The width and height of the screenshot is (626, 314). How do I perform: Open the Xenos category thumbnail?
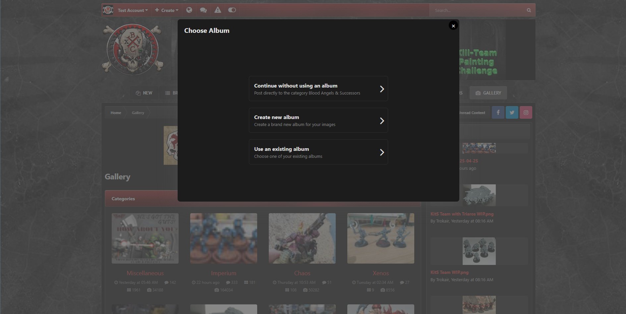click(x=380, y=238)
